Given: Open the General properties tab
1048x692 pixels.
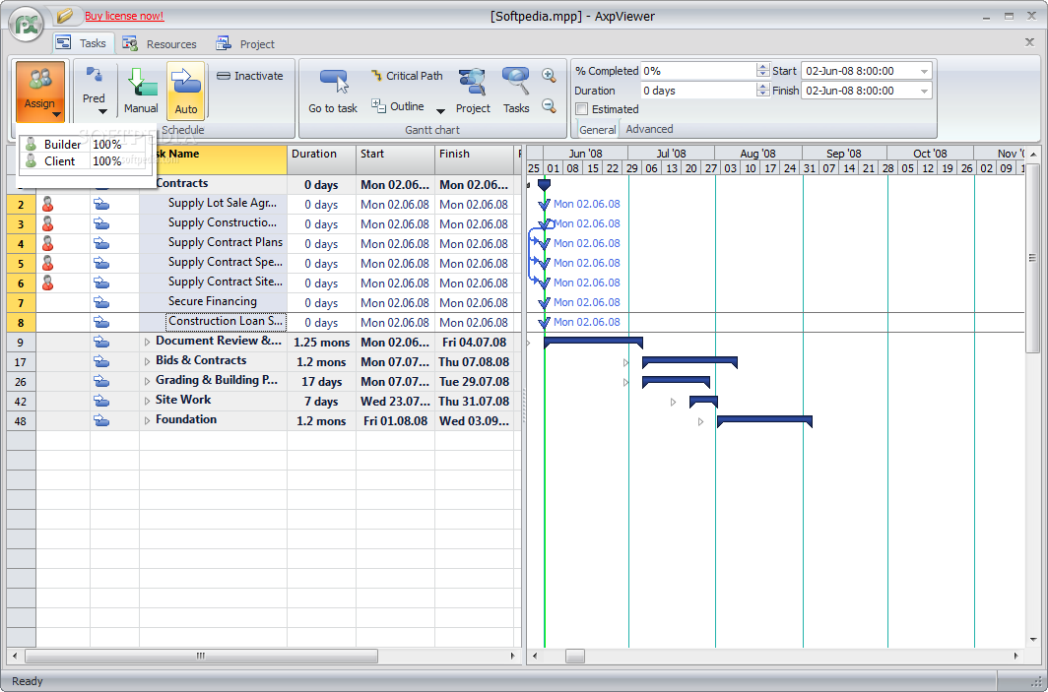Looking at the screenshot, I should [598, 130].
